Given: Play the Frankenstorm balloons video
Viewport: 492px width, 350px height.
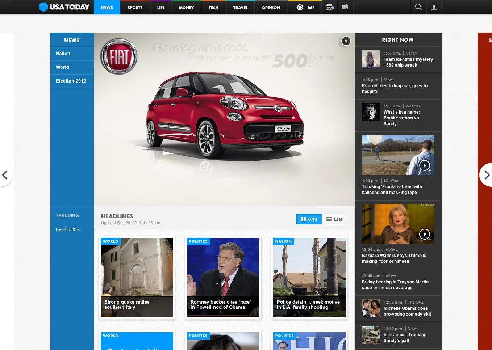Looking at the screenshot, I should [424, 165].
